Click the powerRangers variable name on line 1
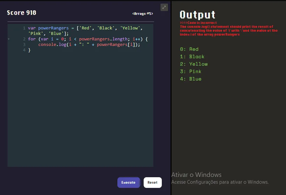Image resolution: width=286 pixels, height=195 pixels. (x=54, y=28)
